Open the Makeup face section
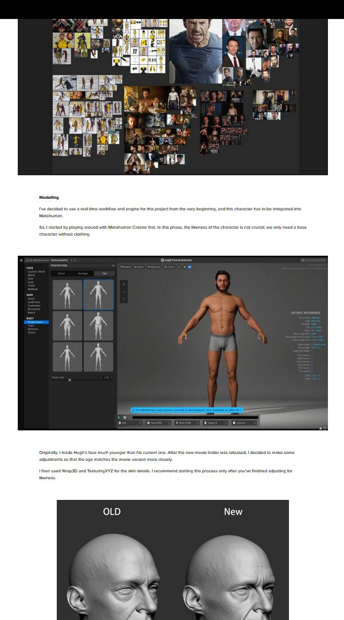Screen dimensions: 344x620 33,289
